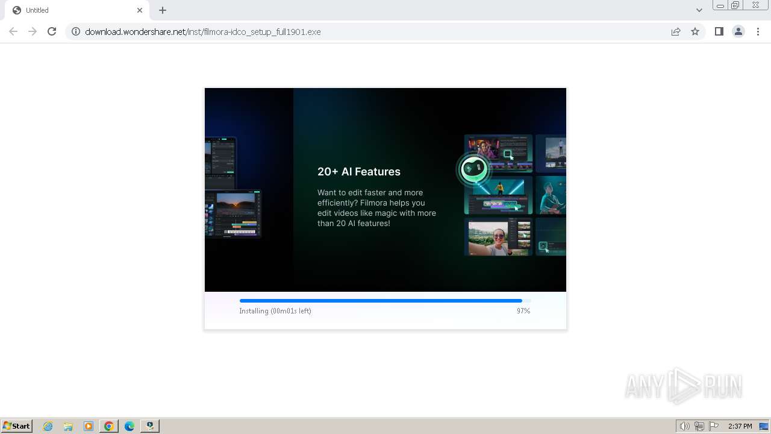Open Chrome side panel
This screenshot has height=434, width=771.
pyautogui.click(x=719, y=31)
